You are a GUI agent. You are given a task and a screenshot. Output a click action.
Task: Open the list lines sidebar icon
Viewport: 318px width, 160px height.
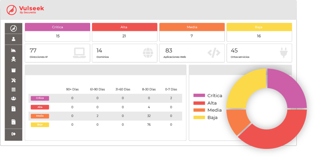[14, 89]
